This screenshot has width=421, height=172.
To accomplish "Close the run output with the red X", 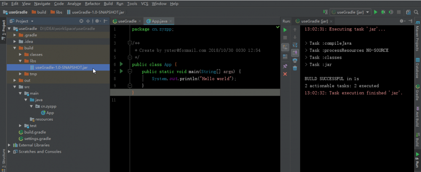I will pos(285,74).
